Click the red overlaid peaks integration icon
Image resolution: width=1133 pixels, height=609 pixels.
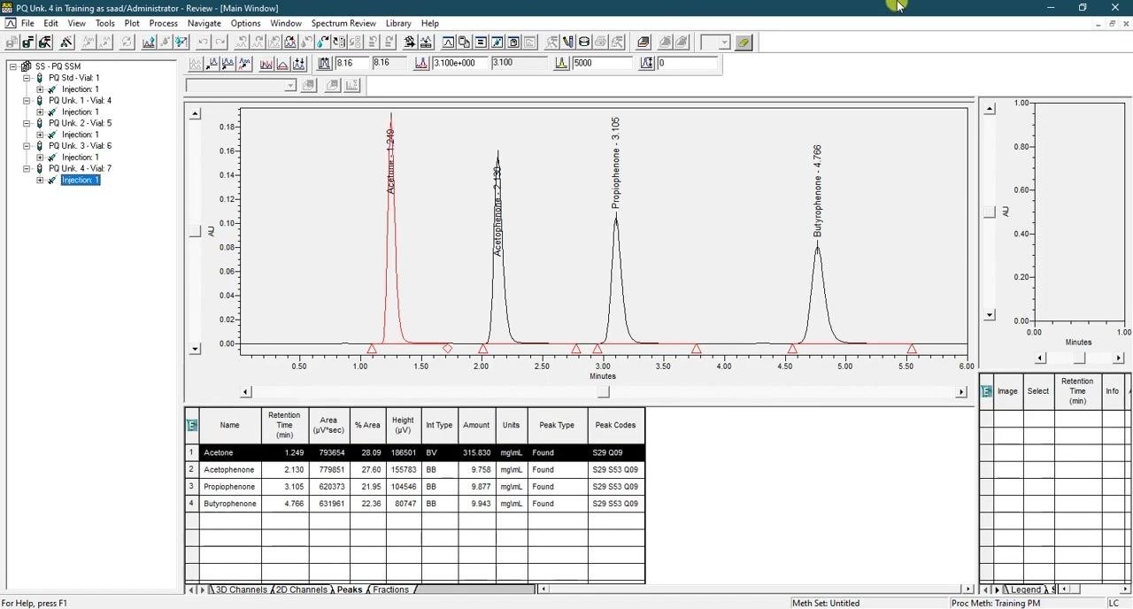(266, 63)
